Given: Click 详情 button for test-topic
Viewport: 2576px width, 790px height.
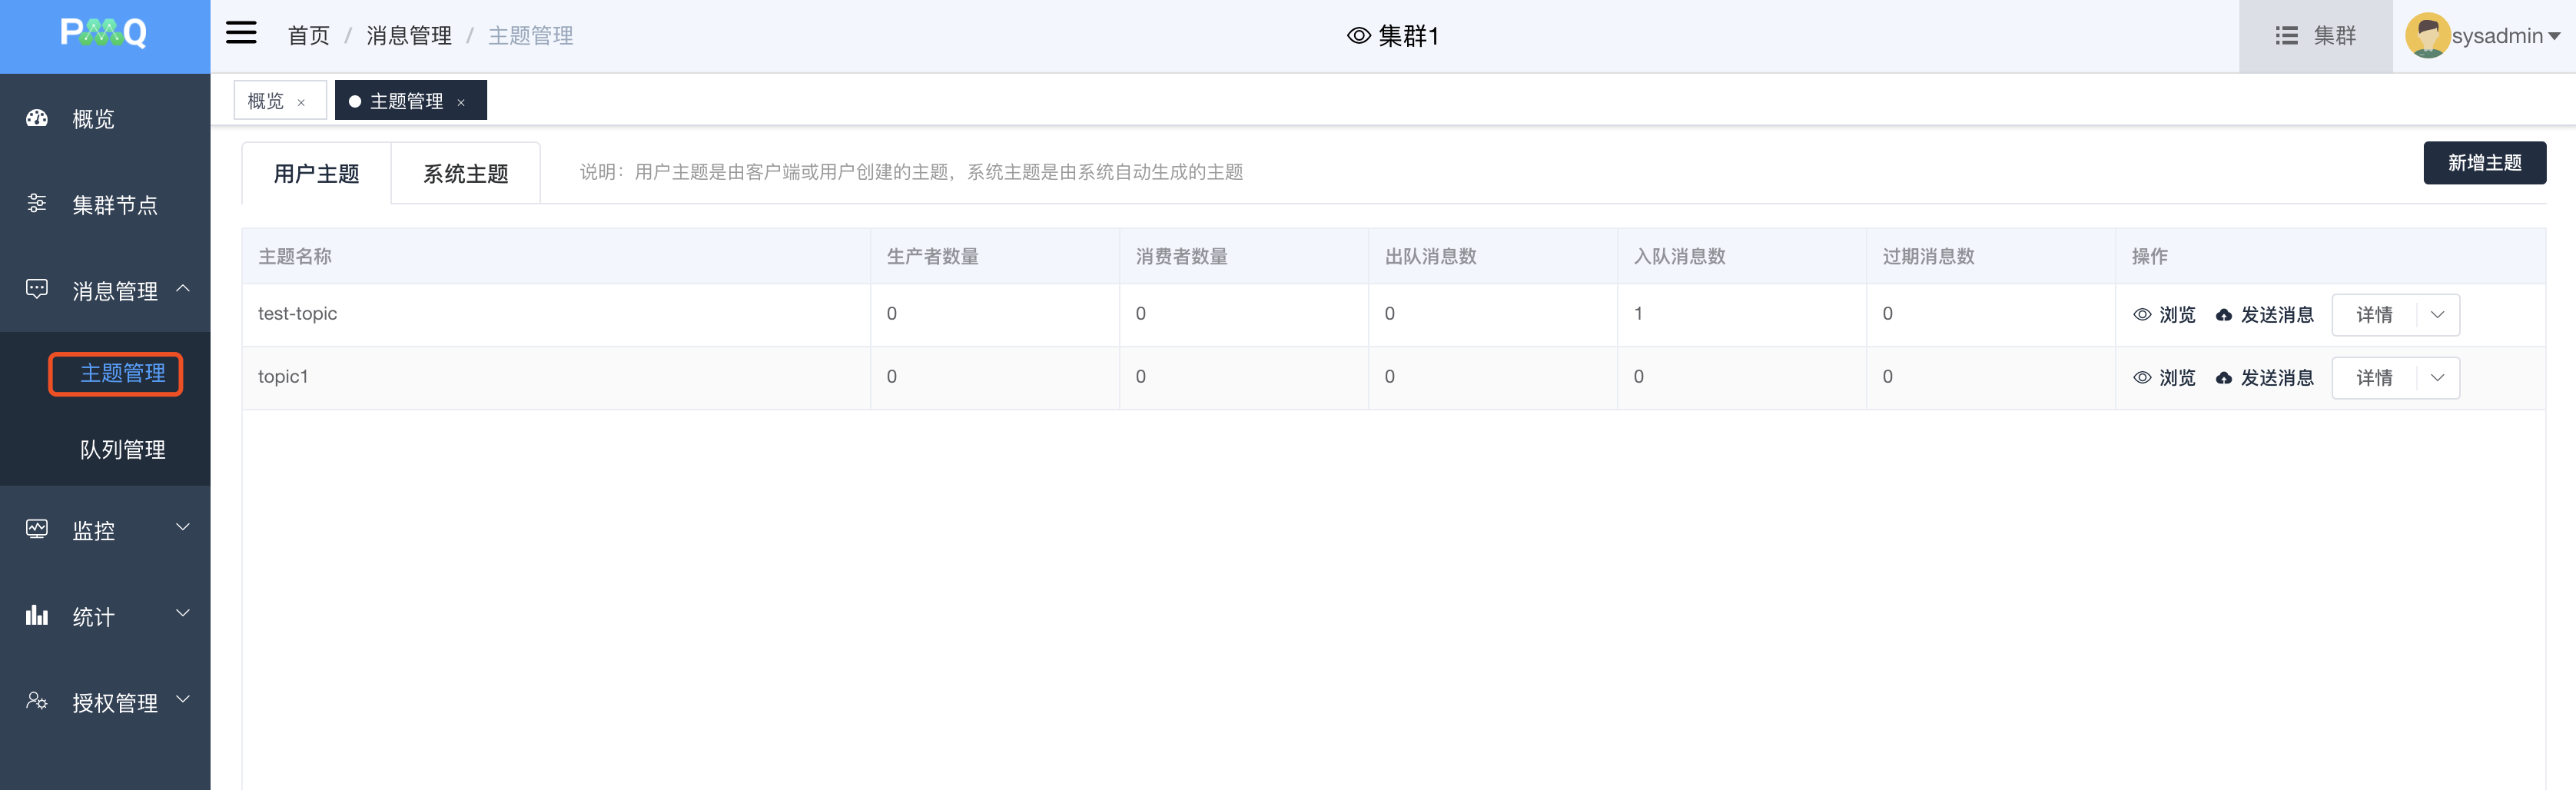Looking at the screenshot, I should (x=2374, y=315).
